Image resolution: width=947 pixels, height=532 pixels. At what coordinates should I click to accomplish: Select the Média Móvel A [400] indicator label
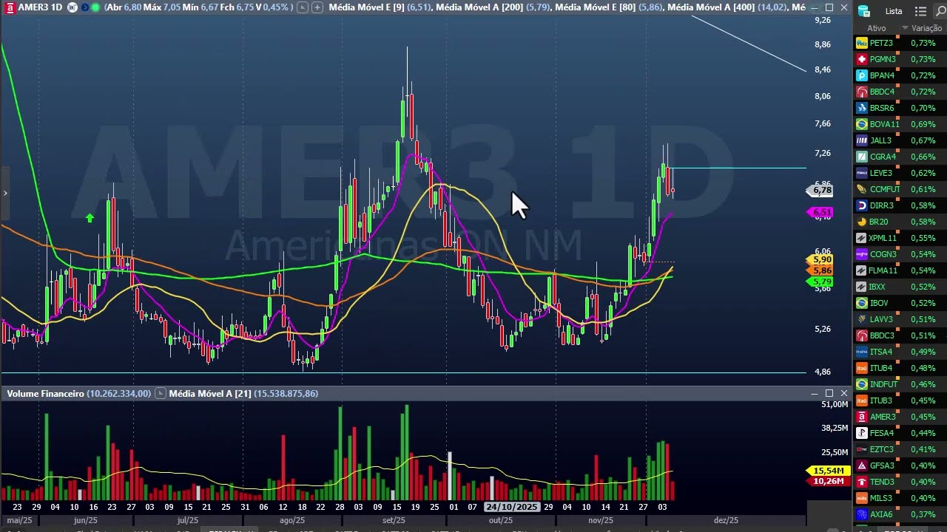[x=711, y=7]
